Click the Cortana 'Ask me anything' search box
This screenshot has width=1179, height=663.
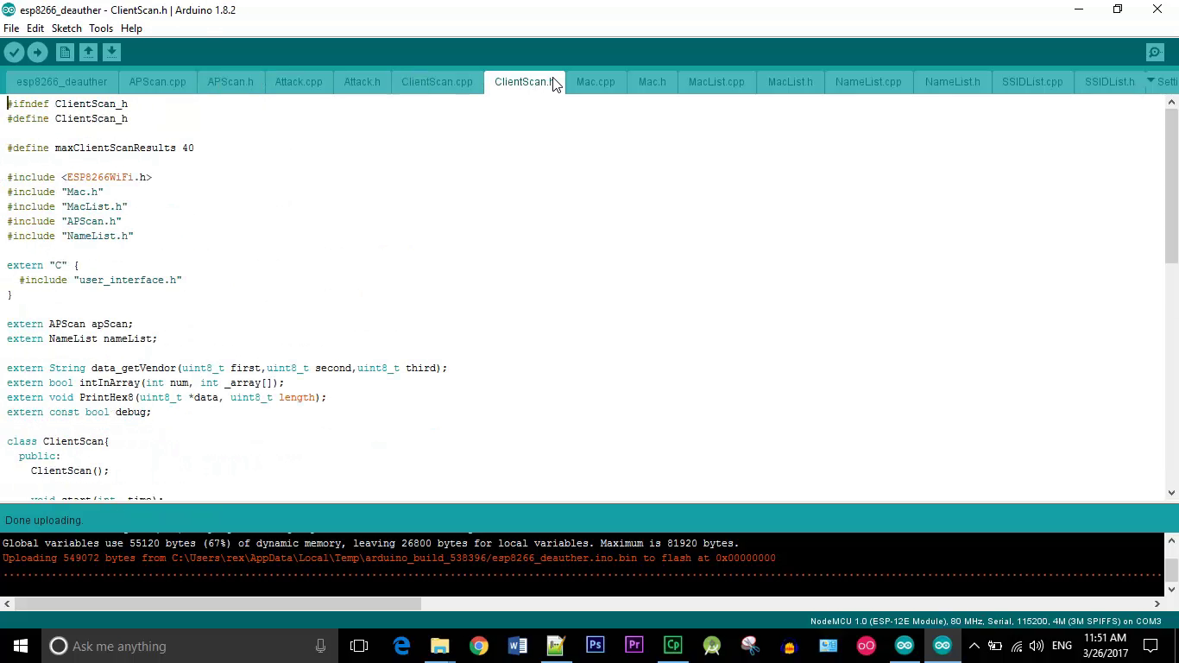pos(190,646)
